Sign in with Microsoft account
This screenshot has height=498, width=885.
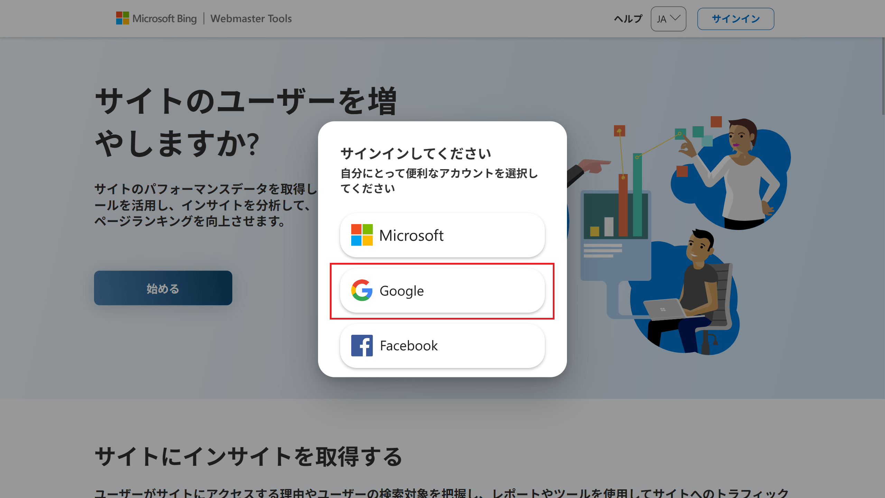(442, 235)
